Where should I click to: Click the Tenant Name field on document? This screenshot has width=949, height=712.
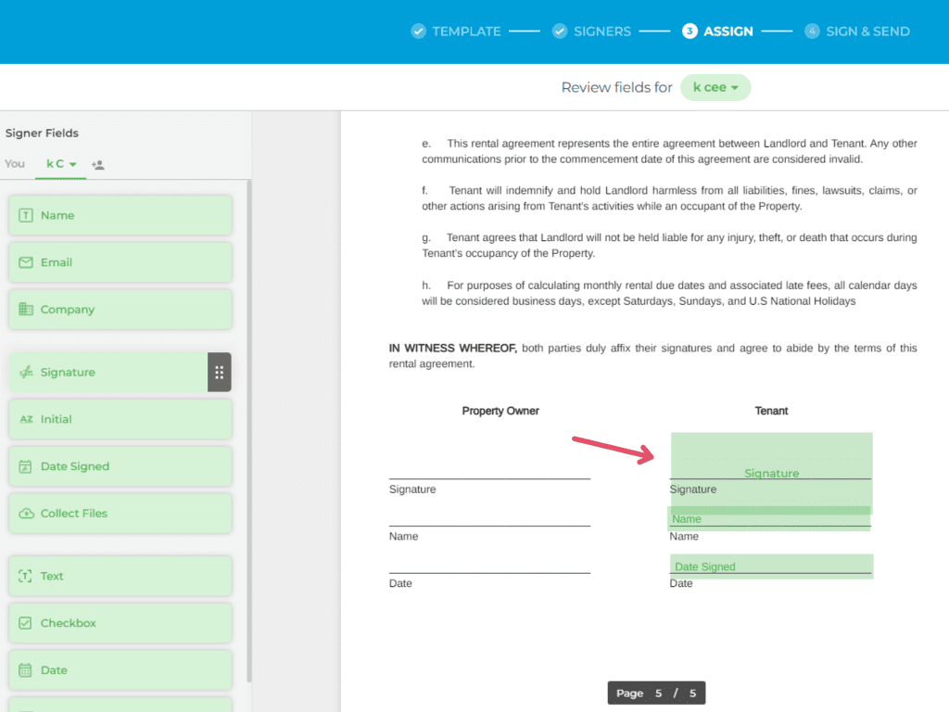(x=768, y=519)
